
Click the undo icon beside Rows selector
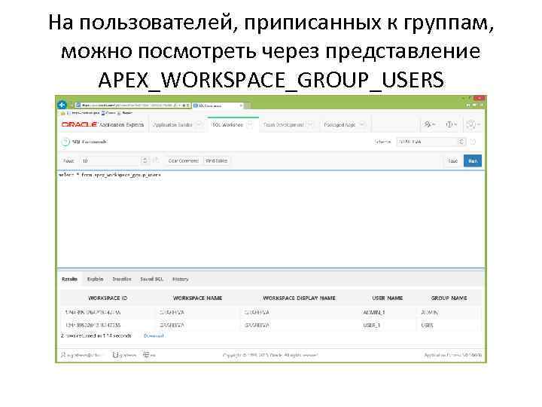(156, 161)
